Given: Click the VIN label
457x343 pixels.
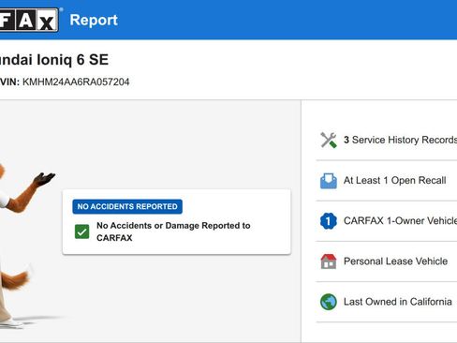Looking at the screenshot, I should coord(9,82).
